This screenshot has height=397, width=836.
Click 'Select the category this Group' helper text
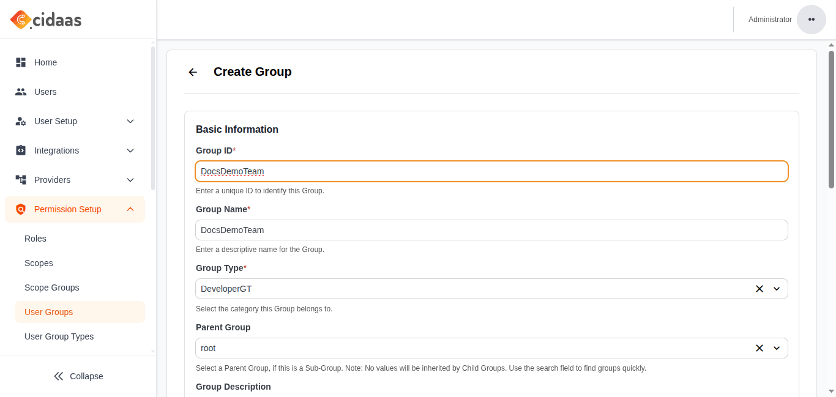pyautogui.click(x=264, y=309)
